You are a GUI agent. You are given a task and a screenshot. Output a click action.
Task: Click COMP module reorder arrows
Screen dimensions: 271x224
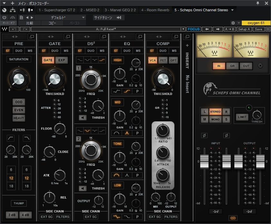click(x=159, y=37)
